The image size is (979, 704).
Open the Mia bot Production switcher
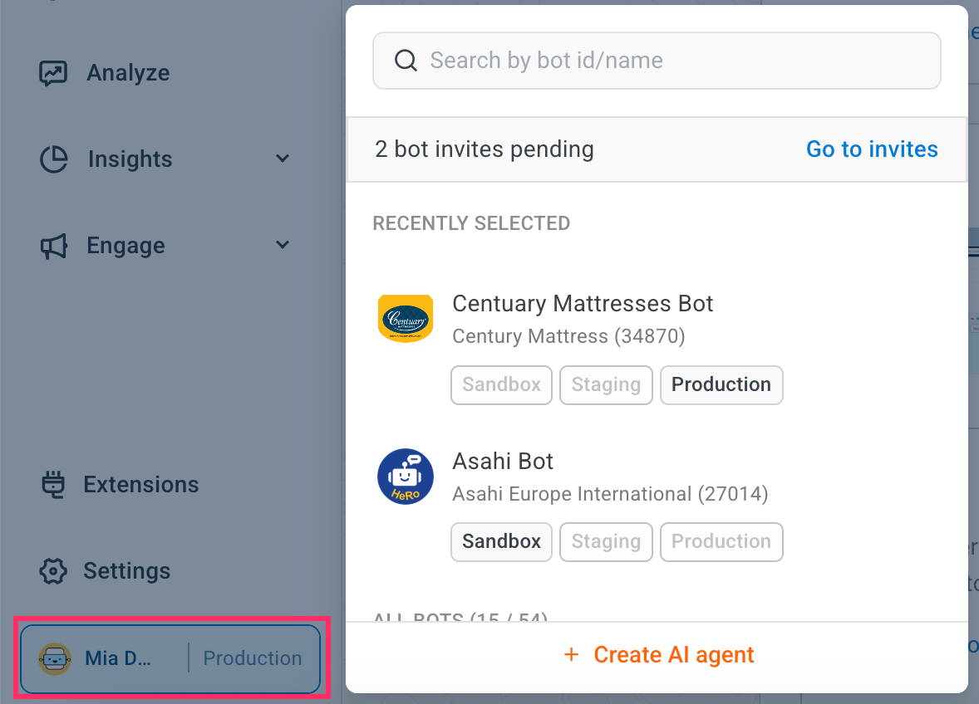click(252, 659)
